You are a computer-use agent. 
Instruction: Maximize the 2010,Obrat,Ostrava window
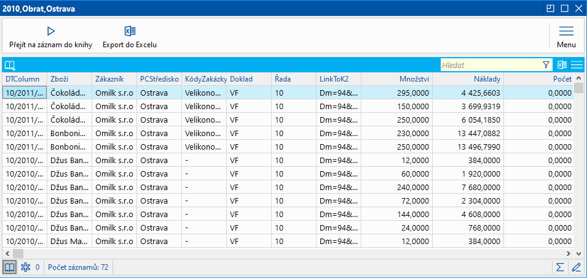point(564,9)
